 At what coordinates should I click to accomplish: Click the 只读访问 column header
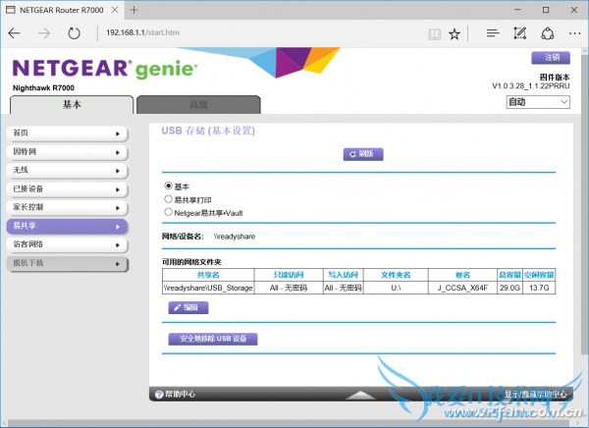[289, 275]
